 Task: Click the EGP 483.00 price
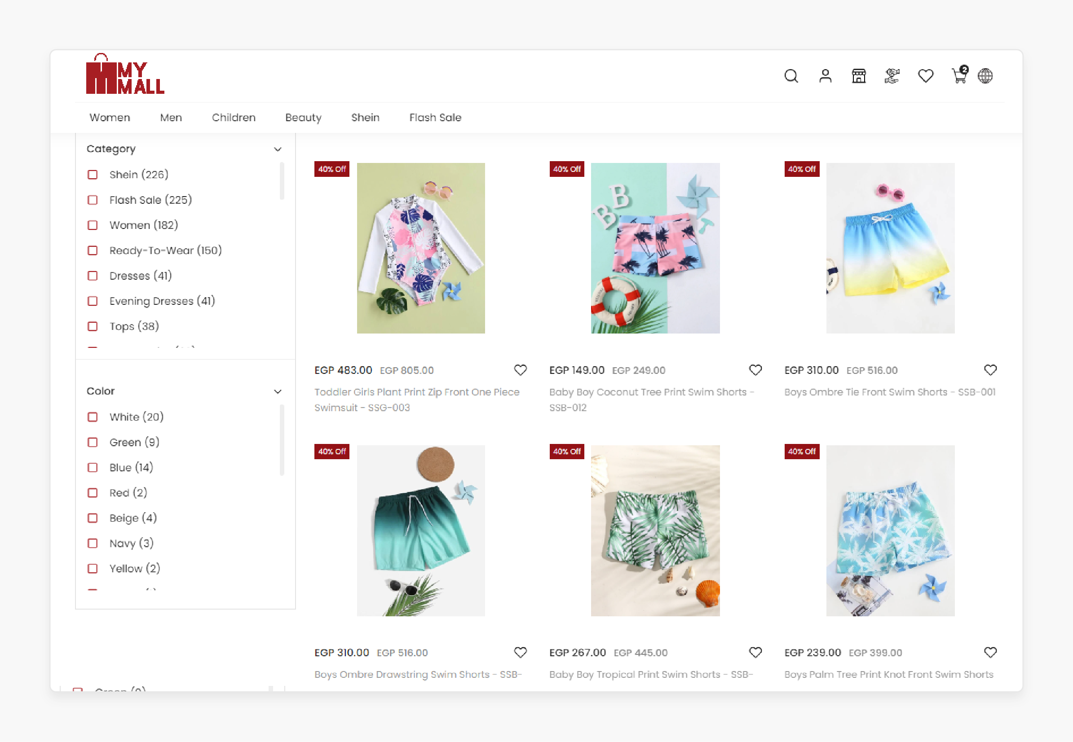coord(343,370)
